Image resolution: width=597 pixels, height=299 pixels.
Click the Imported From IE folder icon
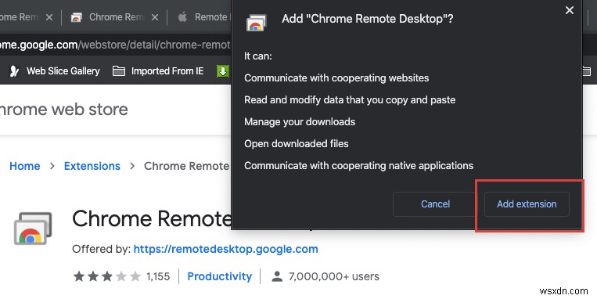pos(119,71)
